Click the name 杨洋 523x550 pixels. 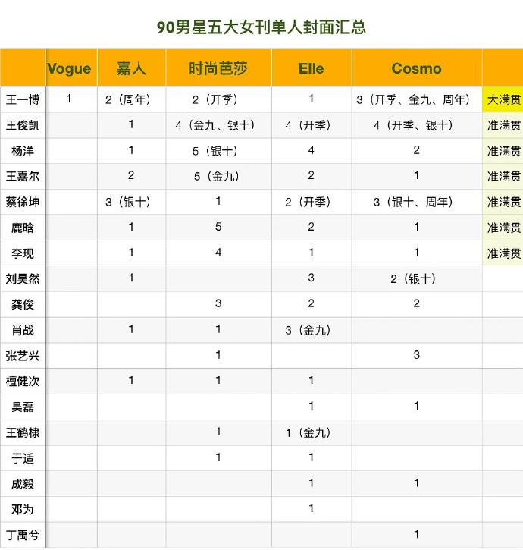[23, 151]
